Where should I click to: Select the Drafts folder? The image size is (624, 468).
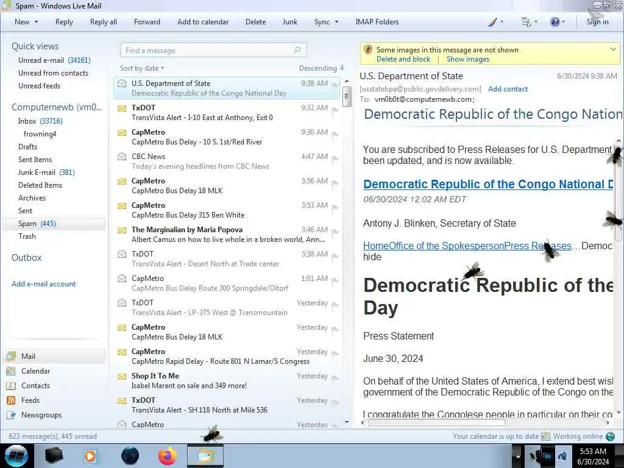pos(27,147)
